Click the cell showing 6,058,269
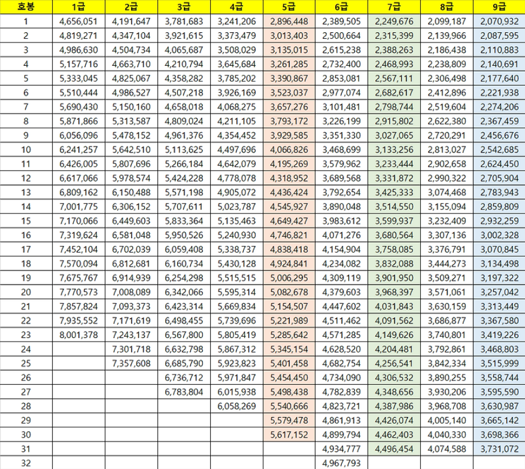The width and height of the screenshot is (525, 469). click(236, 406)
